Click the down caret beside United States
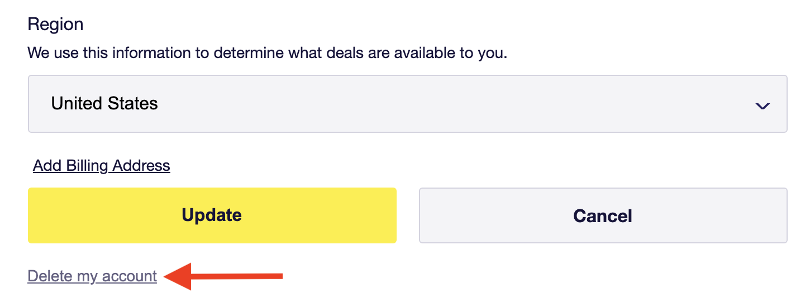The image size is (810, 307). (x=762, y=105)
